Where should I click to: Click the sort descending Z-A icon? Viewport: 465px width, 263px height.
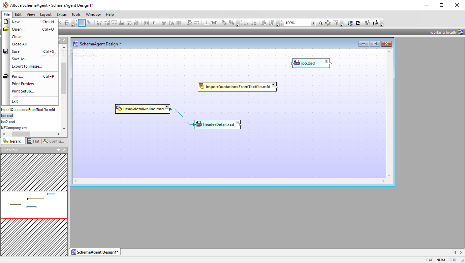click(254, 23)
